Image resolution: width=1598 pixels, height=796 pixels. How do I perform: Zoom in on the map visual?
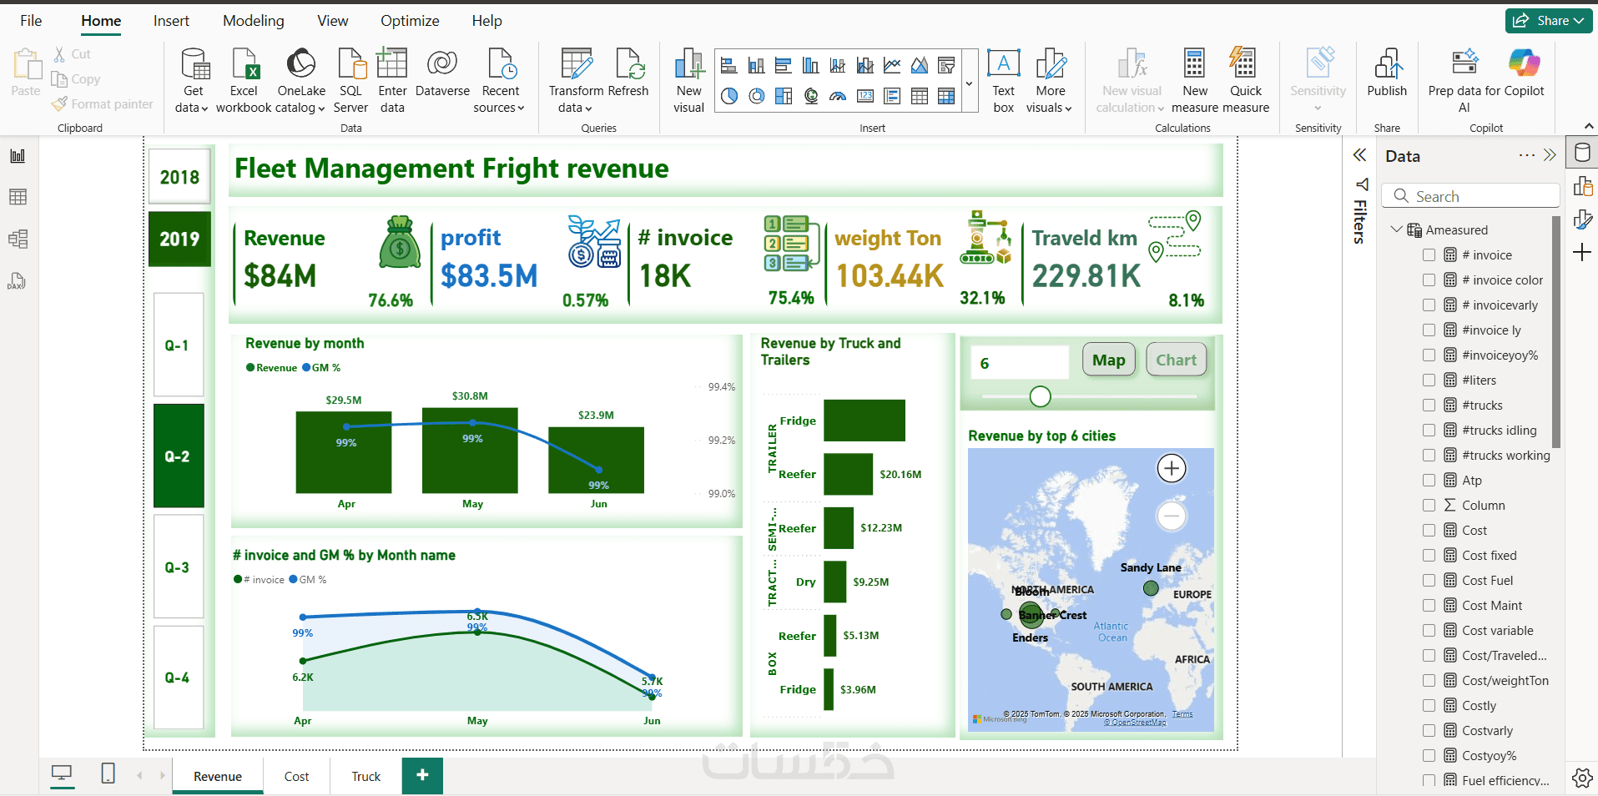coord(1172,469)
